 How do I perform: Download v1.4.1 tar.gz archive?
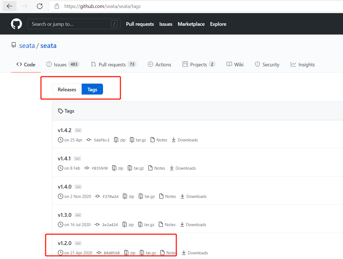136,168
